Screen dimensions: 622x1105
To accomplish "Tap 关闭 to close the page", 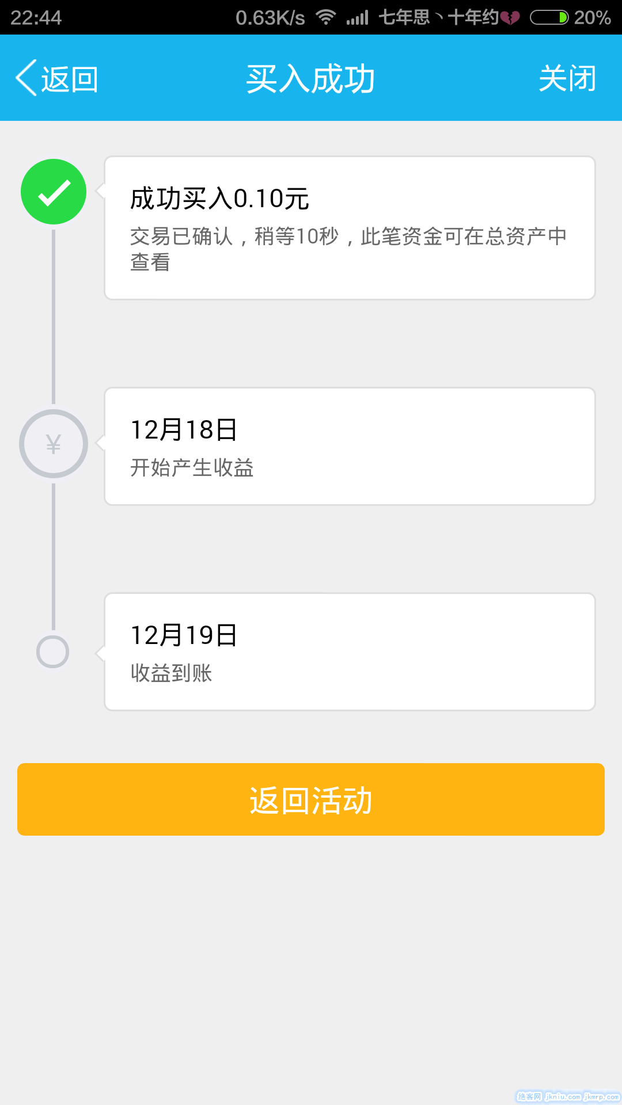I will [x=567, y=78].
